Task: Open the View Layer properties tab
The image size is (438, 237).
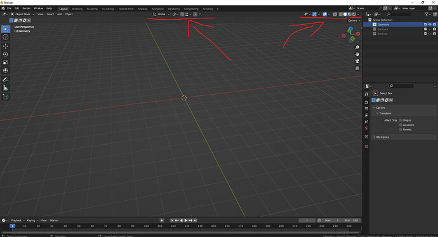Action: tap(366, 116)
